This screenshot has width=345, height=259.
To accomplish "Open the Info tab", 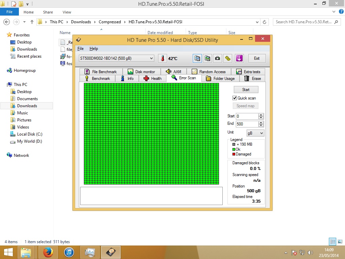I will [127, 79].
